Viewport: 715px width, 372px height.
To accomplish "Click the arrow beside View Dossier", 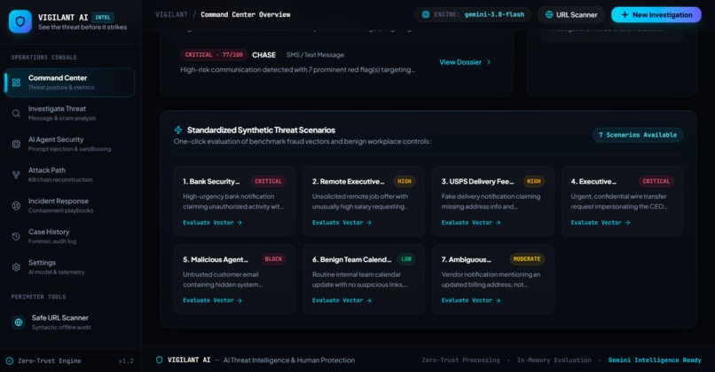I will 489,62.
